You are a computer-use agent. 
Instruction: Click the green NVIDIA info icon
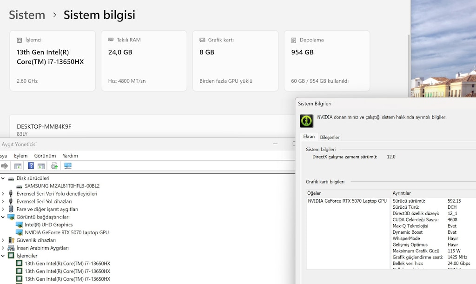click(307, 121)
